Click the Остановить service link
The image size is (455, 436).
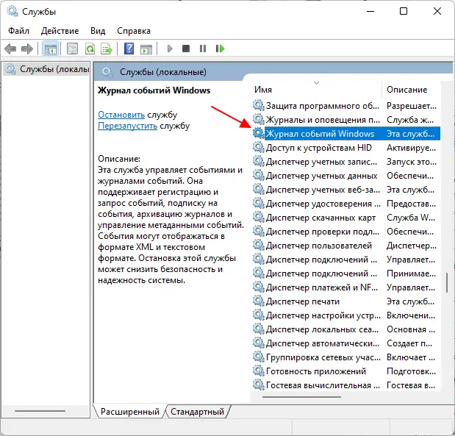pyautogui.click(x=121, y=114)
